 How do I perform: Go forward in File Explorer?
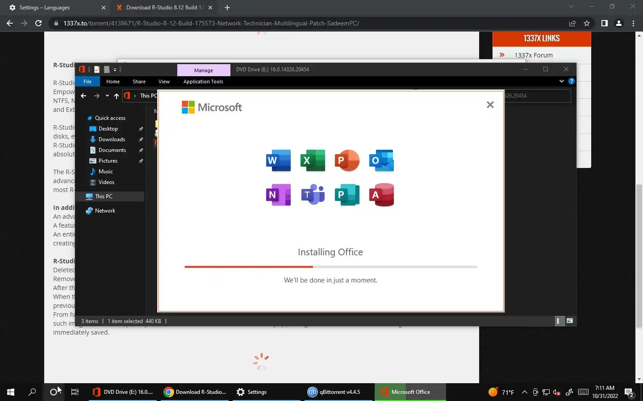(96, 96)
